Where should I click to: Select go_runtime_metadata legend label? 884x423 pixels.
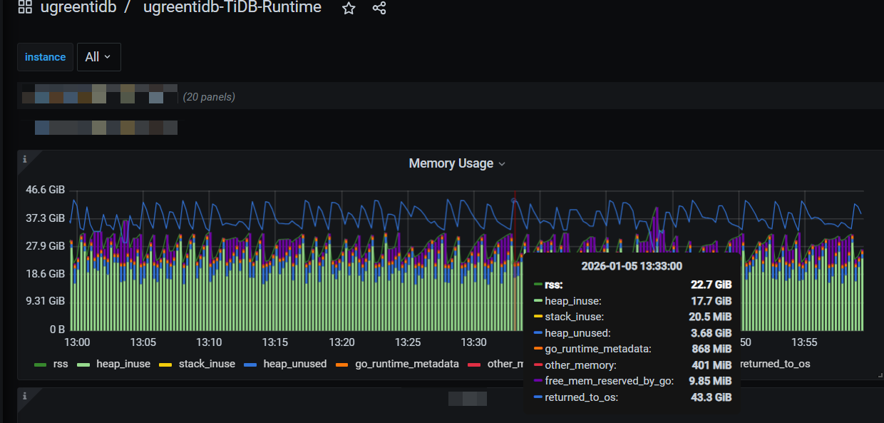pyautogui.click(x=406, y=364)
